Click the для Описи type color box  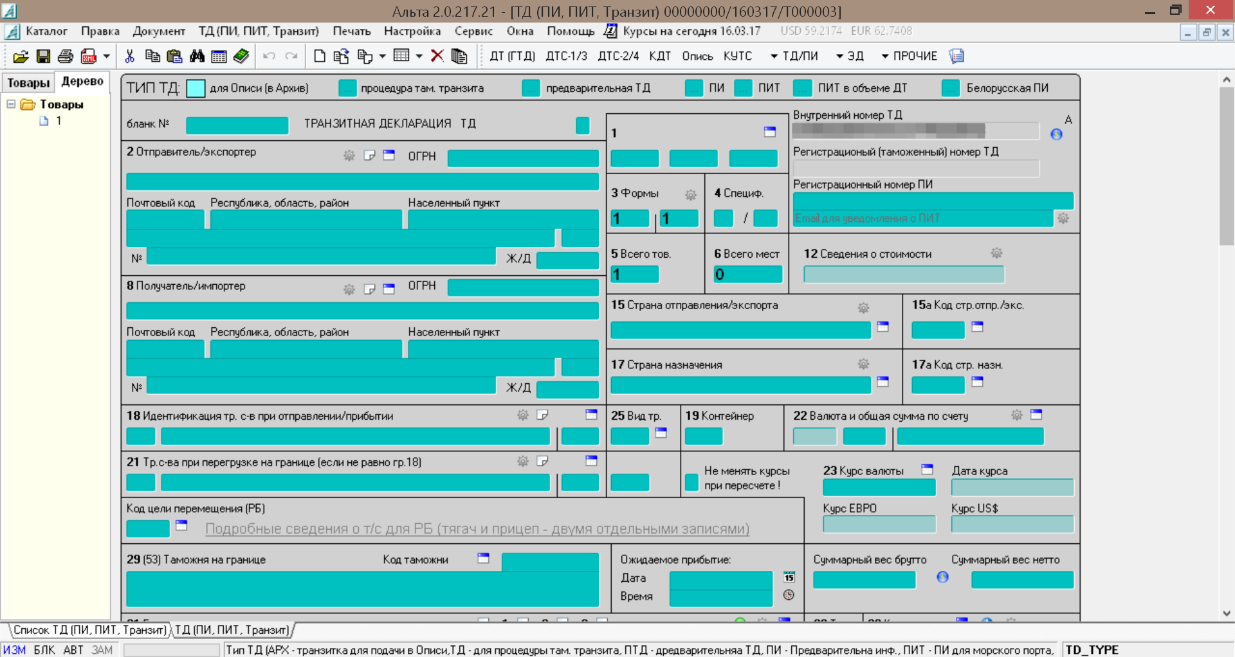point(196,88)
